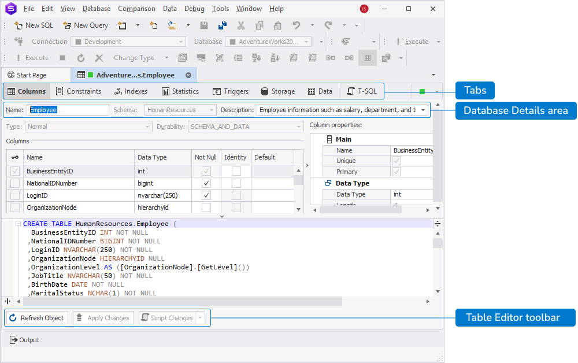Click the Output panel button
The height and width of the screenshot is (363, 578).
click(24, 340)
